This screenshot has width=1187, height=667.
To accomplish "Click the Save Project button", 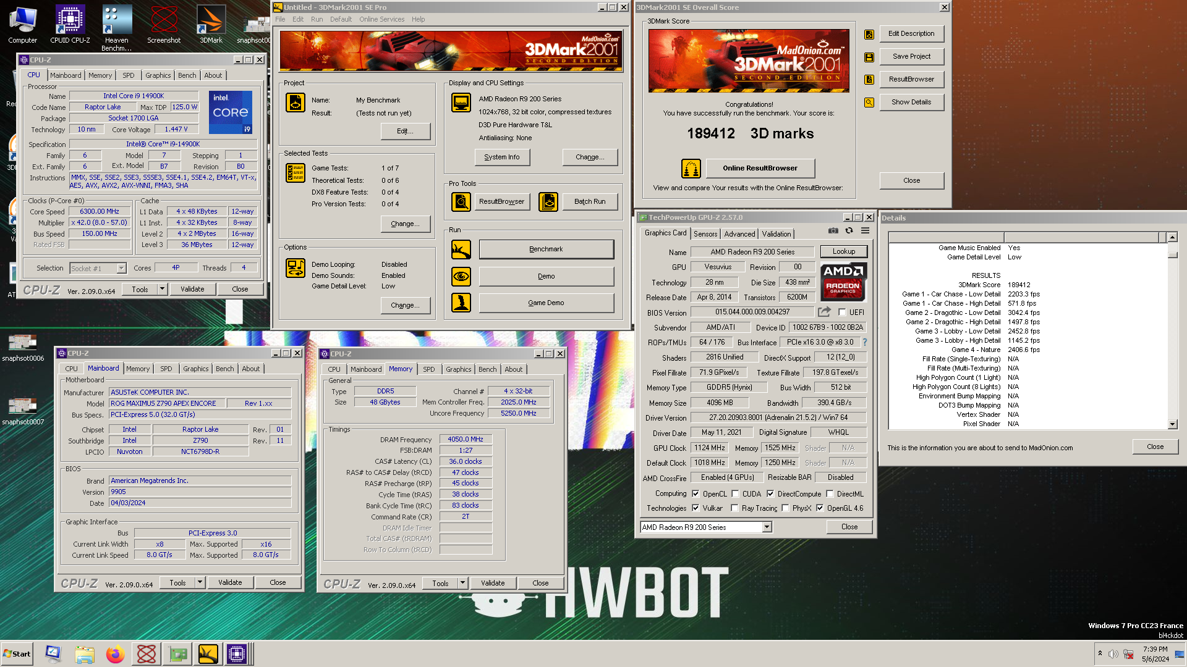I will pyautogui.click(x=911, y=56).
